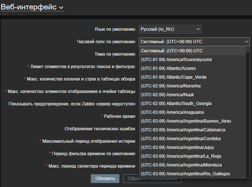The height and width of the screenshot is (187, 252).
Task: Click the time zone list scrollbar
Action: click(x=248, y=110)
